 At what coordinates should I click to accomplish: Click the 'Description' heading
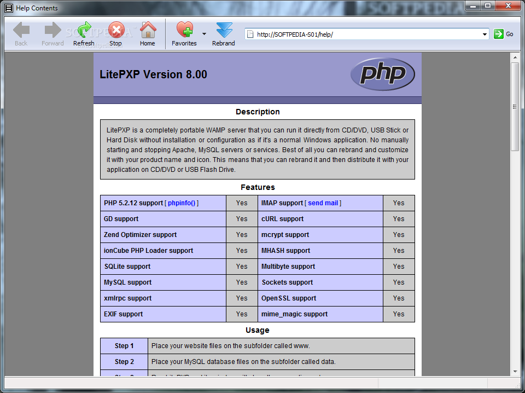click(258, 112)
